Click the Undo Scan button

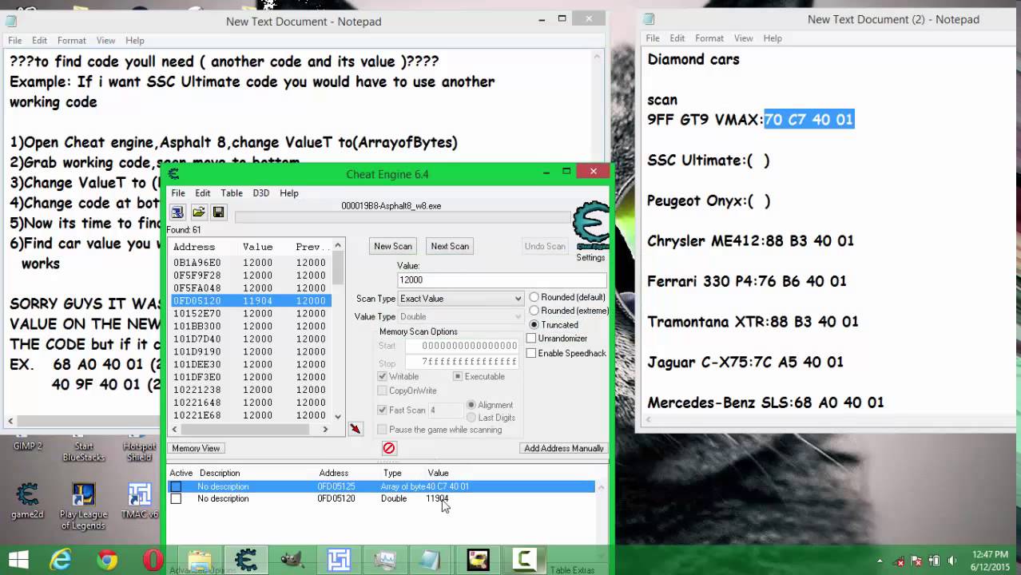click(545, 246)
